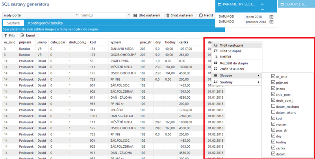
Task: Choose Třídit sestupně from context menu
Action: [x=237, y=51]
